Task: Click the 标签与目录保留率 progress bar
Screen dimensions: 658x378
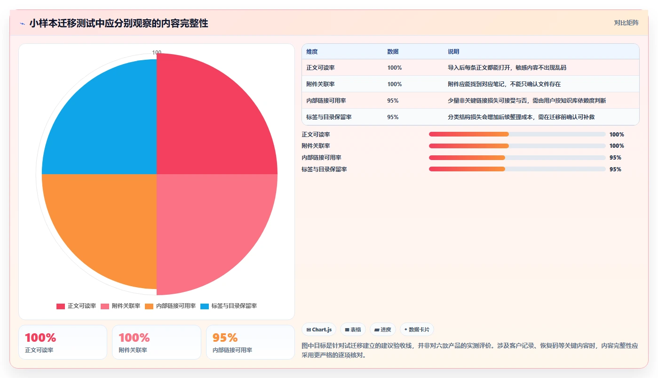Action: (x=517, y=169)
